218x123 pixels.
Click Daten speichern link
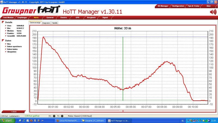[14, 47]
